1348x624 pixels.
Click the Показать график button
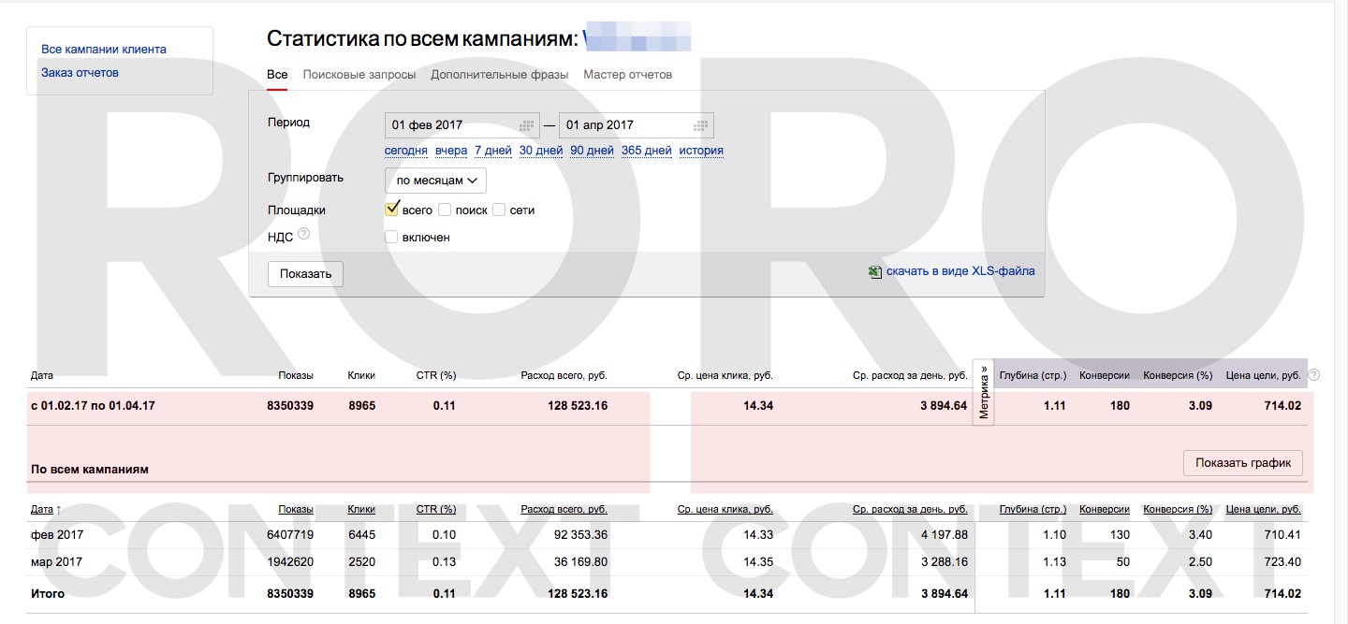click(x=1243, y=463)
